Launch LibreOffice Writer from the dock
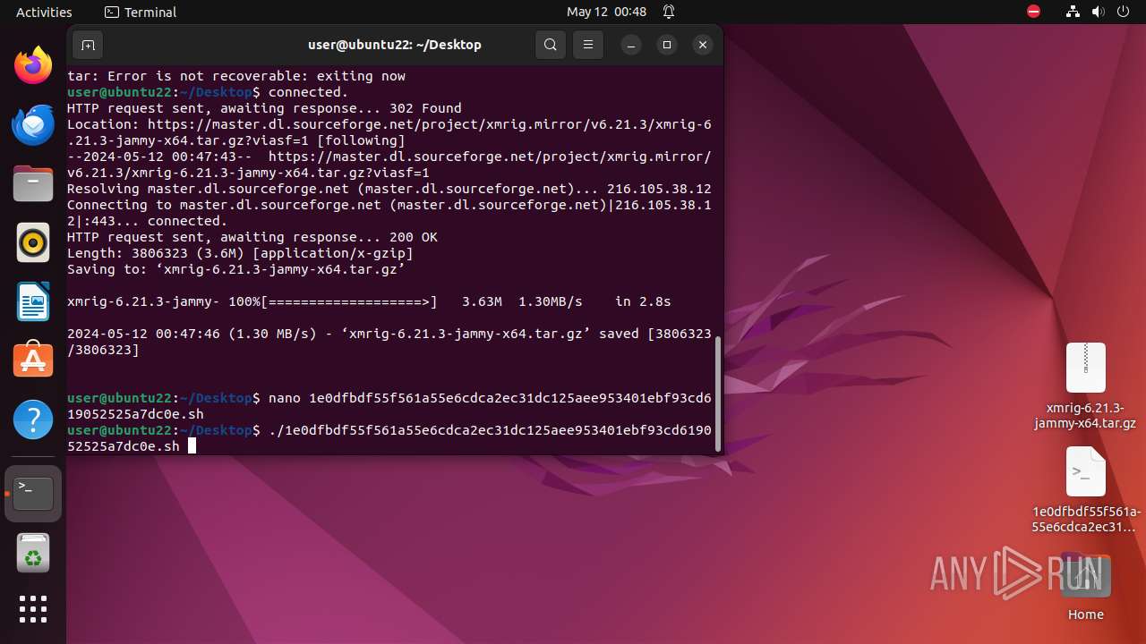 coord(33,302)
